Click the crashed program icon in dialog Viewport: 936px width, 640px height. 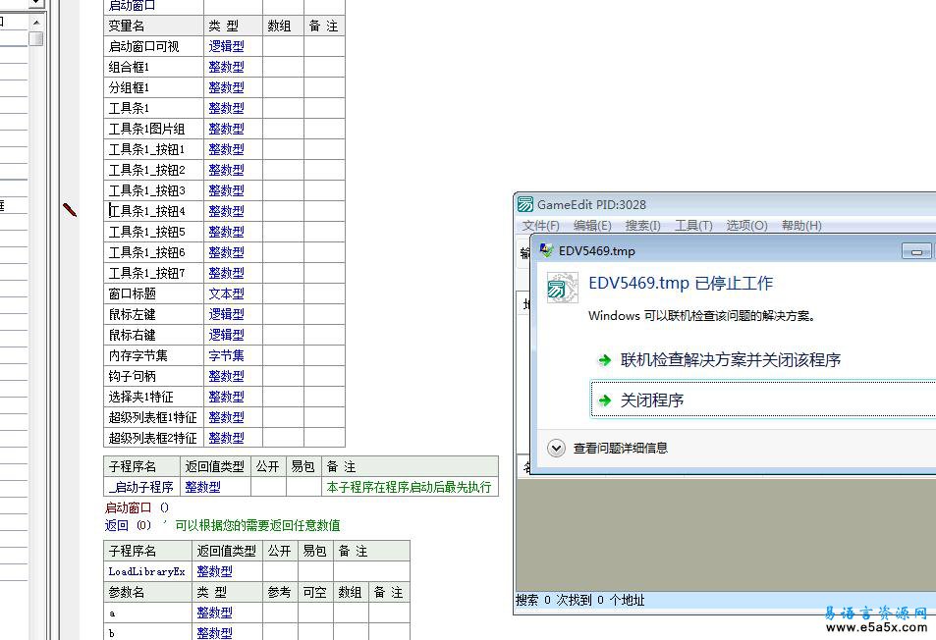pos(562,288)
